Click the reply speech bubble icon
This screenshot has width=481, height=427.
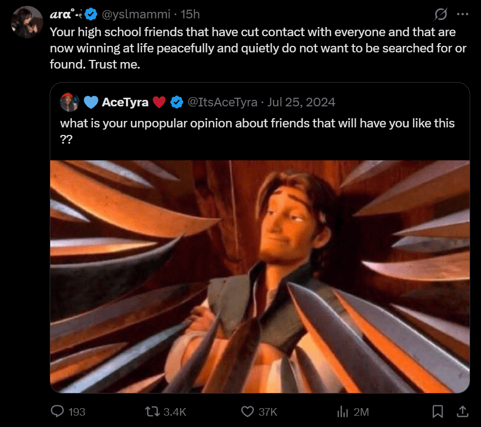pos(58,411)
